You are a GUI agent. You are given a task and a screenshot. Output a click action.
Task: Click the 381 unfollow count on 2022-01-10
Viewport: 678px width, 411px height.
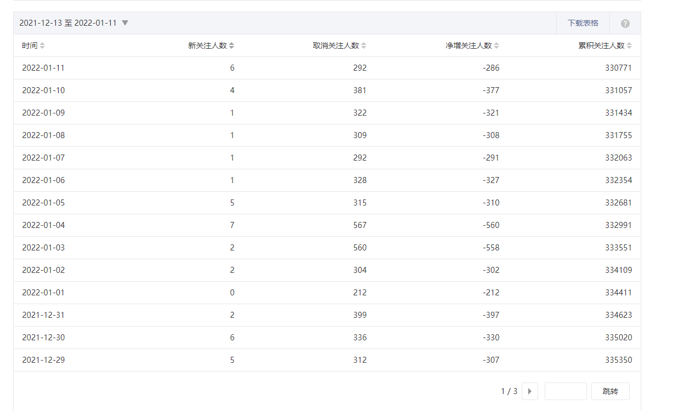point(360,90)
